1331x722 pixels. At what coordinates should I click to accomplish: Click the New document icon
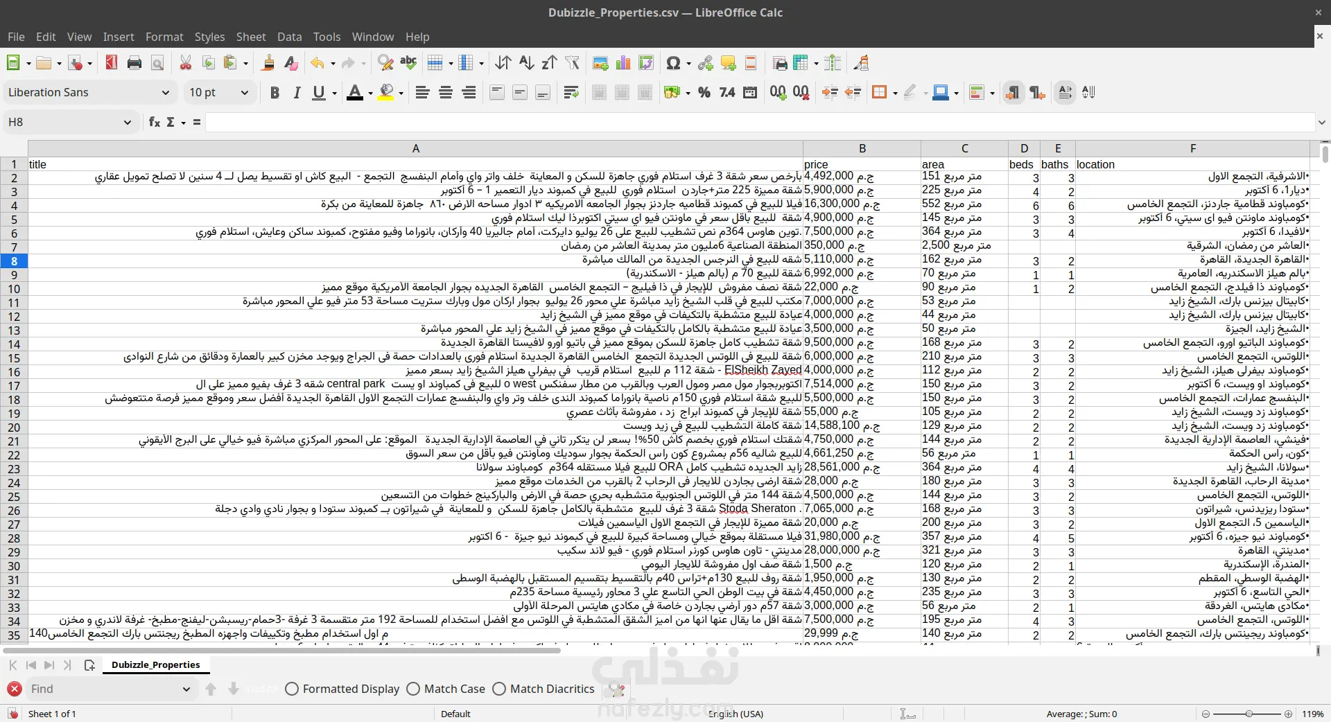point(12,63)
